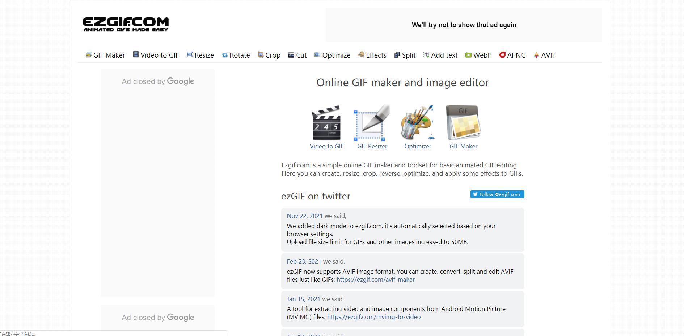The width and height of the screenshot is (684, 336).
Task: Open the Optimizer paint brushes icon
Action: tap(418, 123)
